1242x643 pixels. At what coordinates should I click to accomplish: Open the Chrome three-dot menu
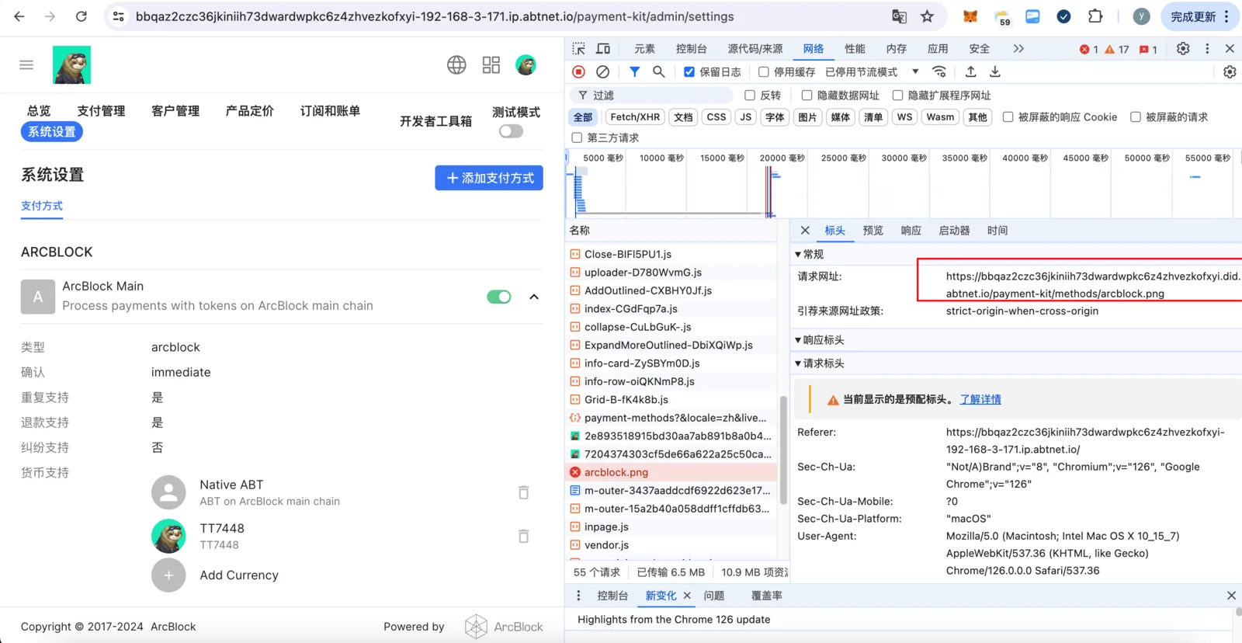coord(1226,16)
